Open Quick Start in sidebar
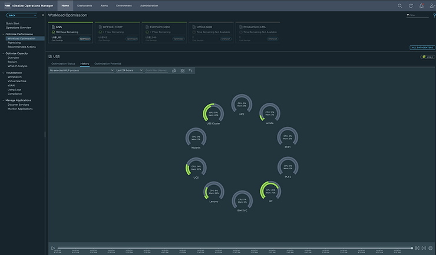The image size is (436, 255). pos(12,24)
